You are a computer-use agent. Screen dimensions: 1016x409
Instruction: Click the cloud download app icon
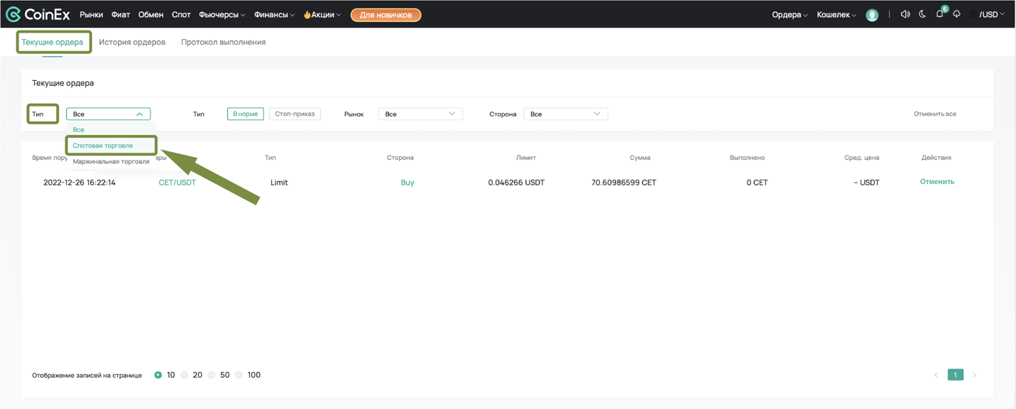tap(956, 14)
